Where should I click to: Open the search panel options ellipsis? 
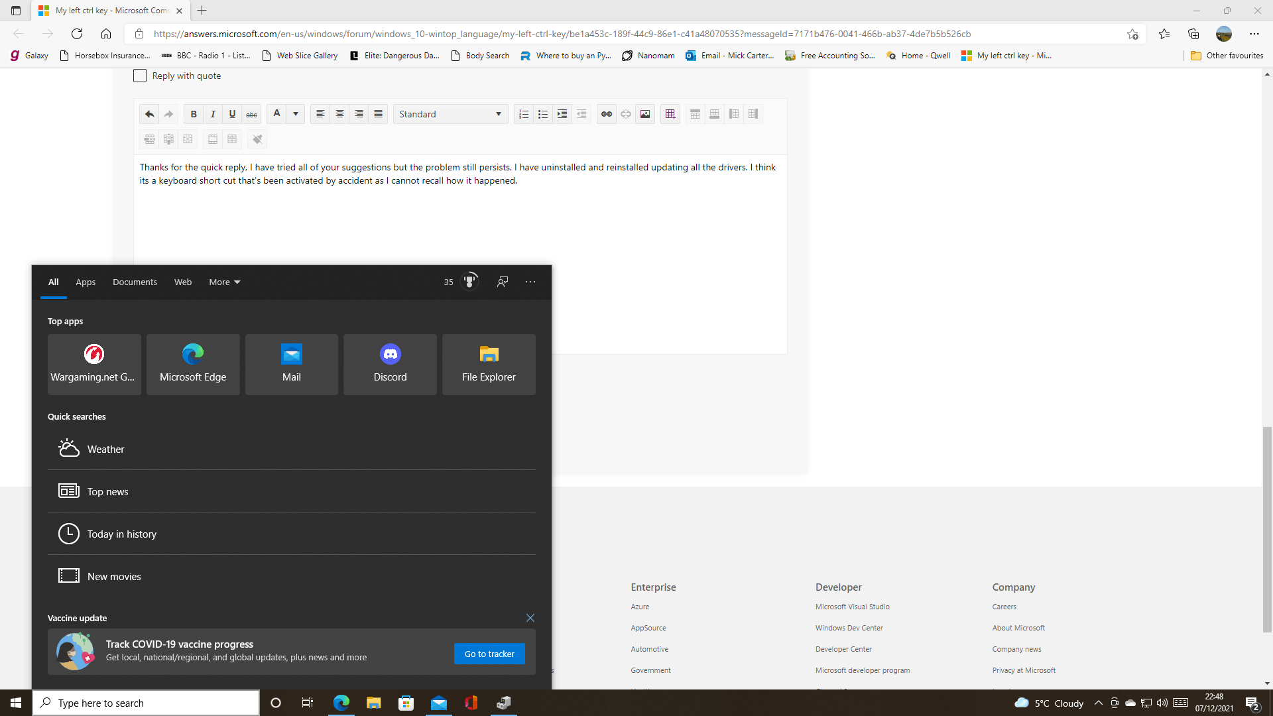click(530, 282)
